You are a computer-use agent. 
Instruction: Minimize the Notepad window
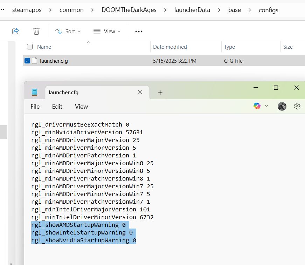[x=256, y=88]
